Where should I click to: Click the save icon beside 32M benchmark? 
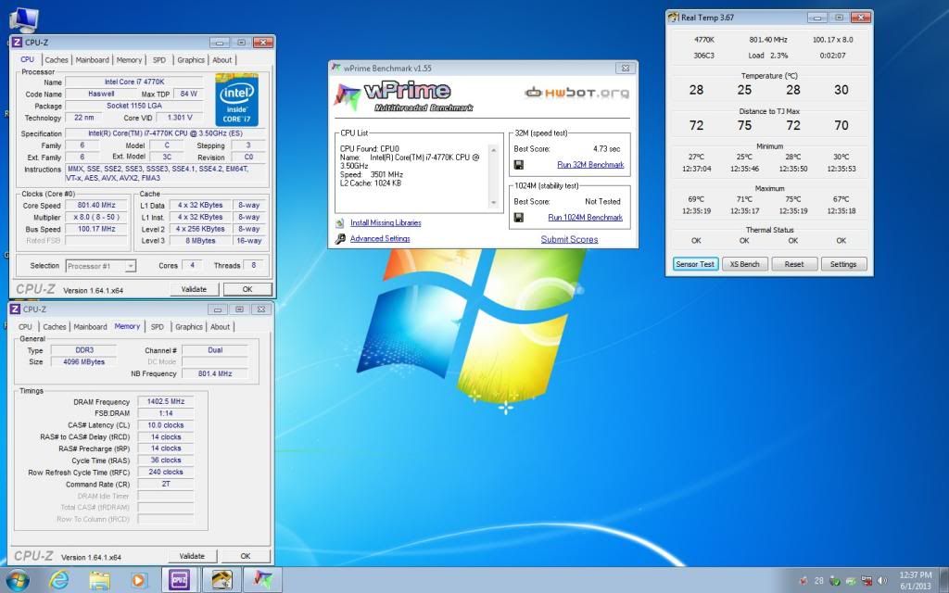click(x=519, y=165)
